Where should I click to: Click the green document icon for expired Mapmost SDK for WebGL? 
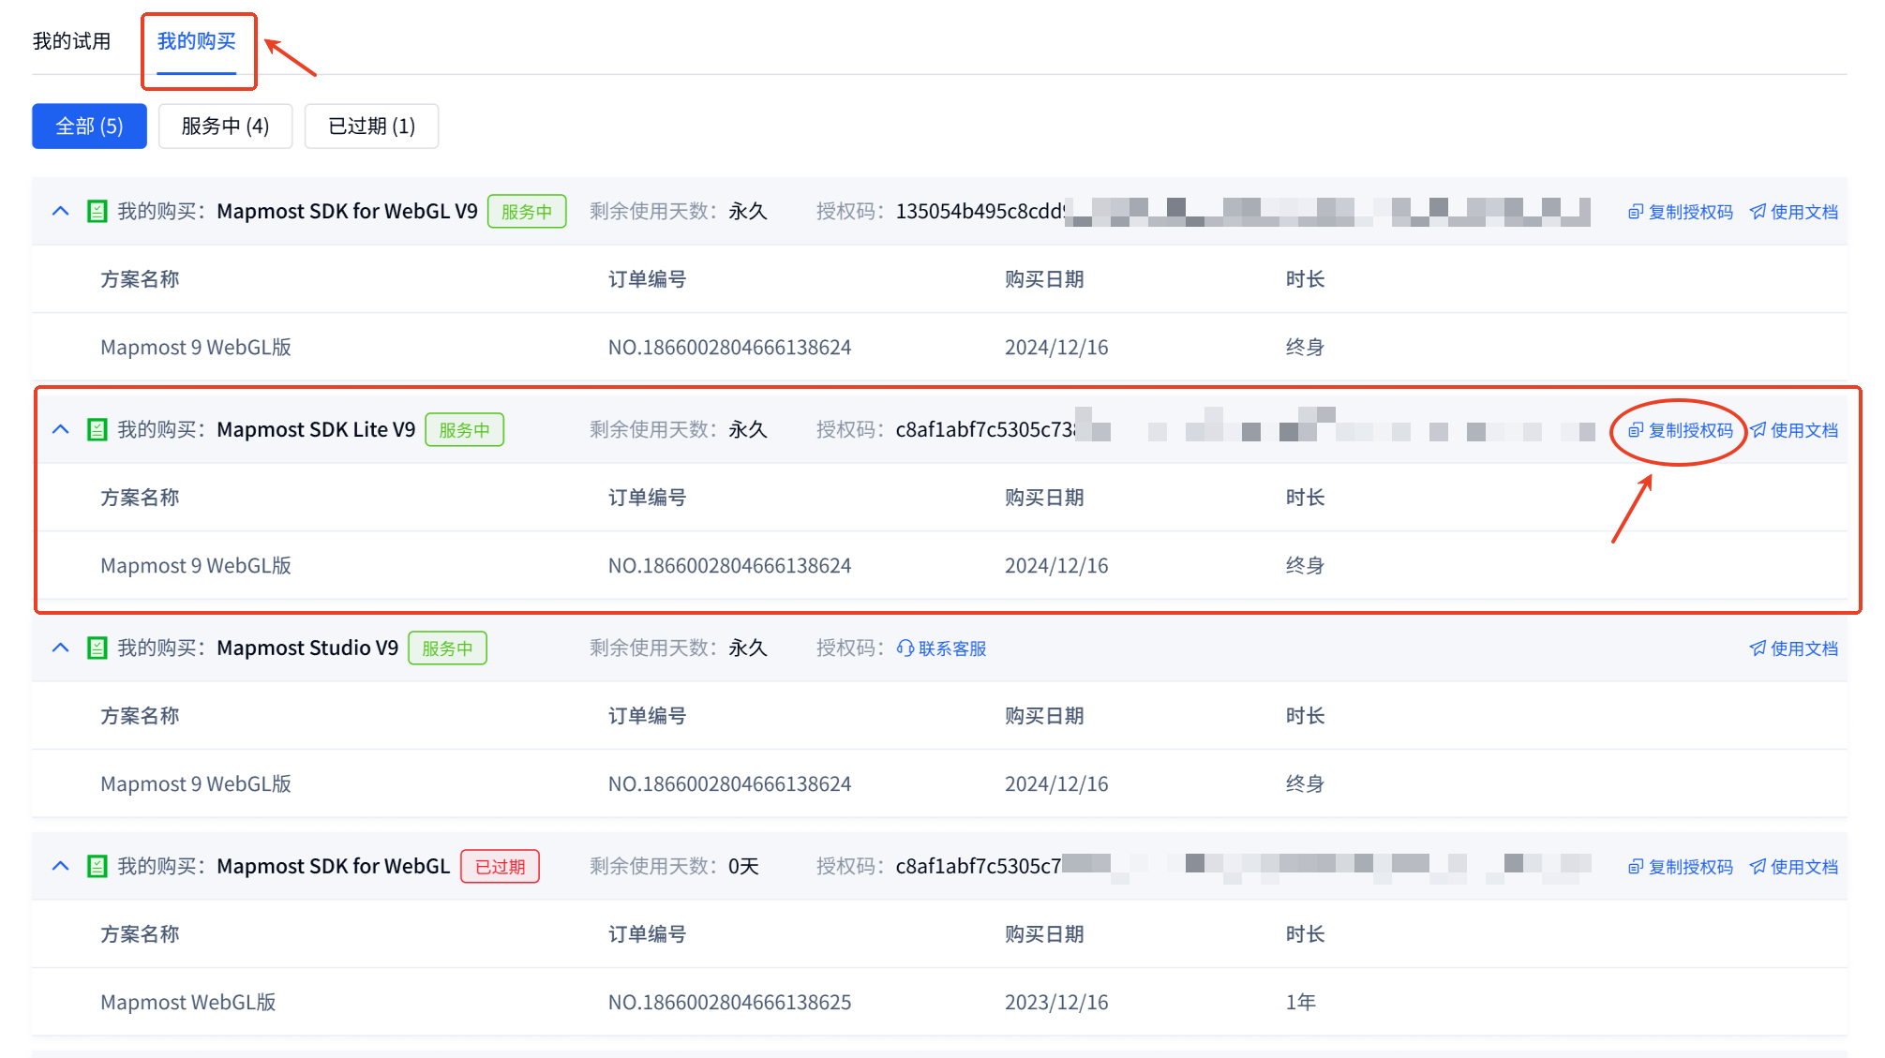(97, 866)
